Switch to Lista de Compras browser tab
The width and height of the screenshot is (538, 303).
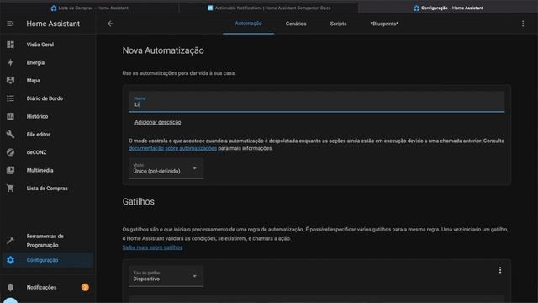[90, 8]
